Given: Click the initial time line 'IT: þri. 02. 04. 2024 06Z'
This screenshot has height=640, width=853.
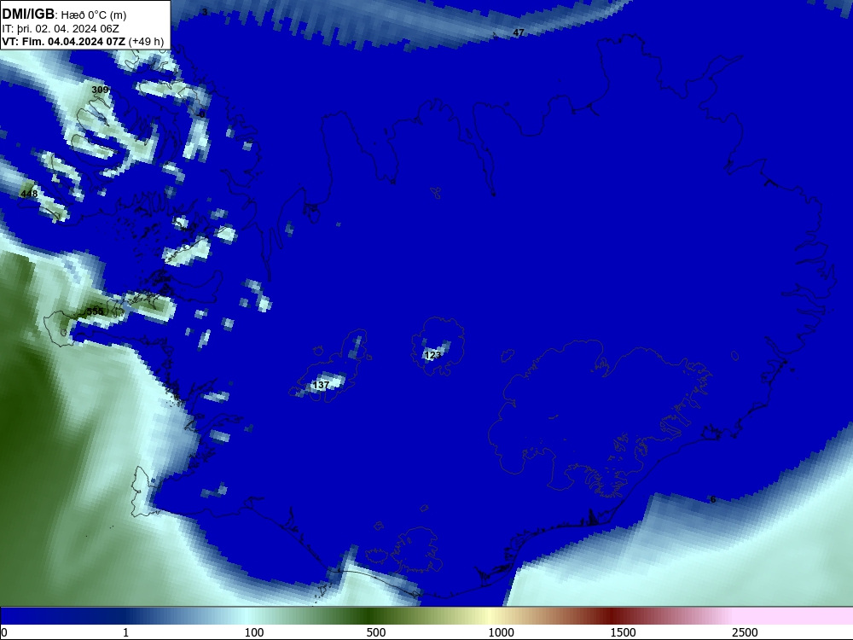Looking at the screenshot, I should pos(61,29).
